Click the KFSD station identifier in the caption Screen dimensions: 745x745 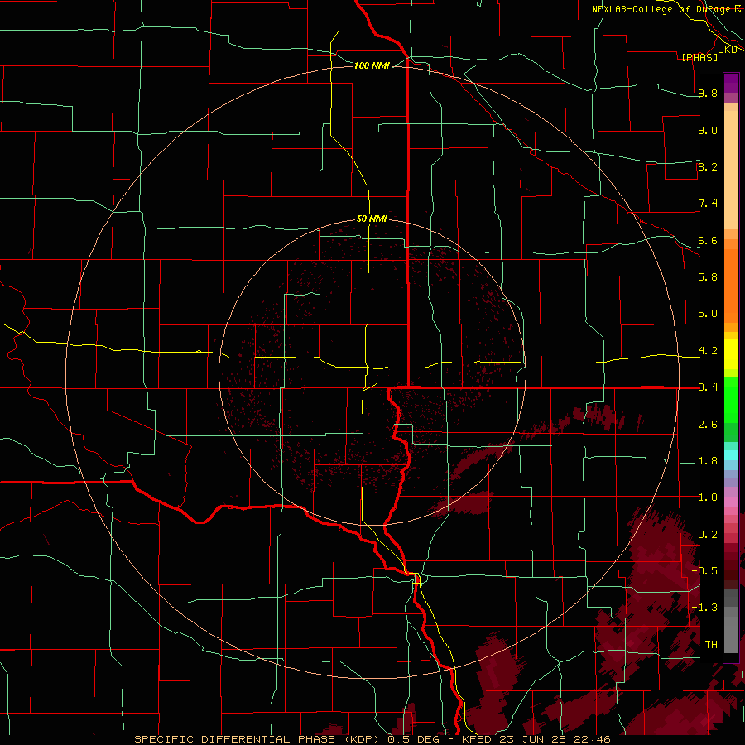[x=477, y=739]
